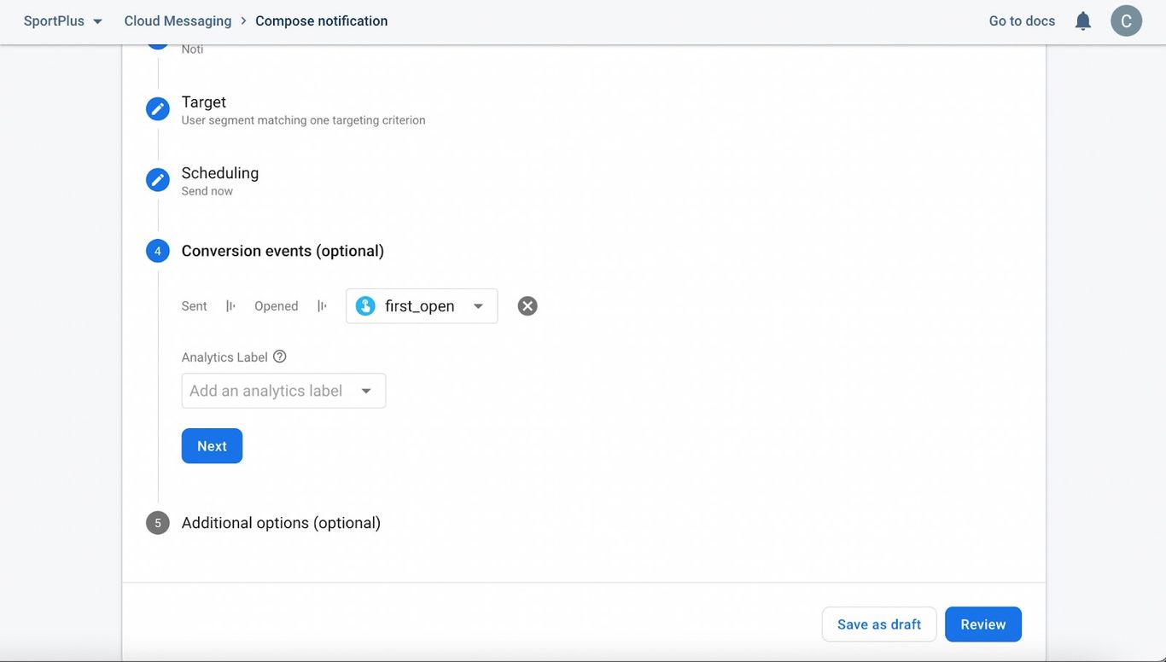Click the step 5 Additional options badge
The width and height of the screenshot is (1166, 662).
pyautogui.click(x=157, y=522)
